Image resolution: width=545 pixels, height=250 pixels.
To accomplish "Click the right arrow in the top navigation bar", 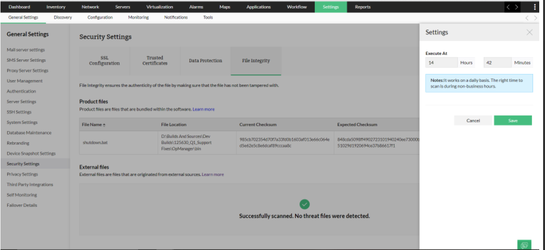I will (x=516, y=7).
